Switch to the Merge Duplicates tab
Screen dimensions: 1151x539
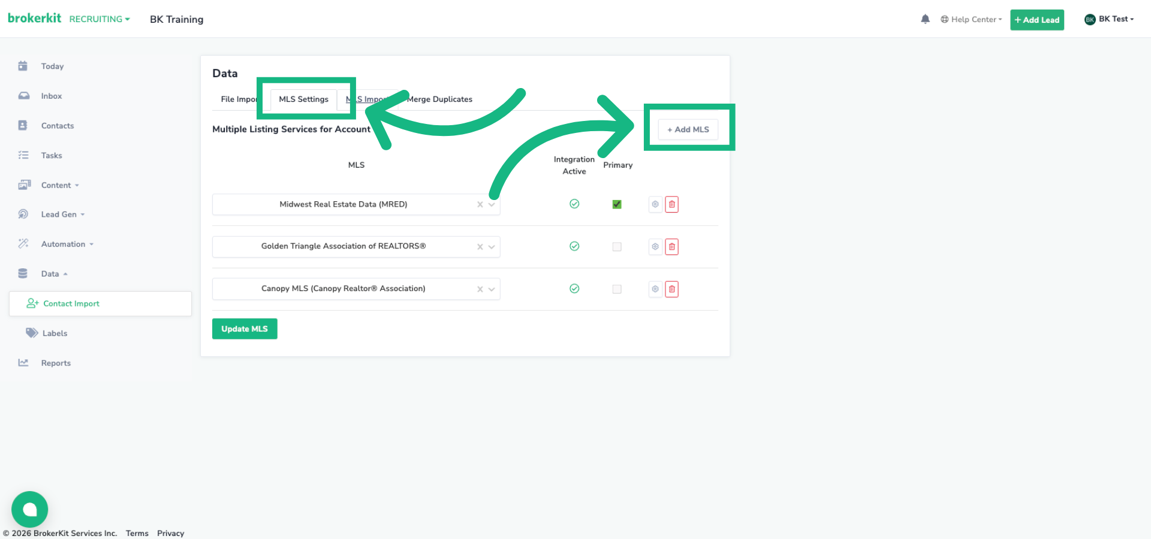(x=439, y=99)
